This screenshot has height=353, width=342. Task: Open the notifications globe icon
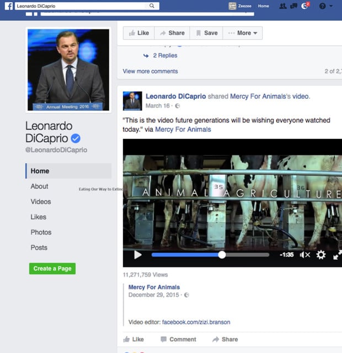304,6
